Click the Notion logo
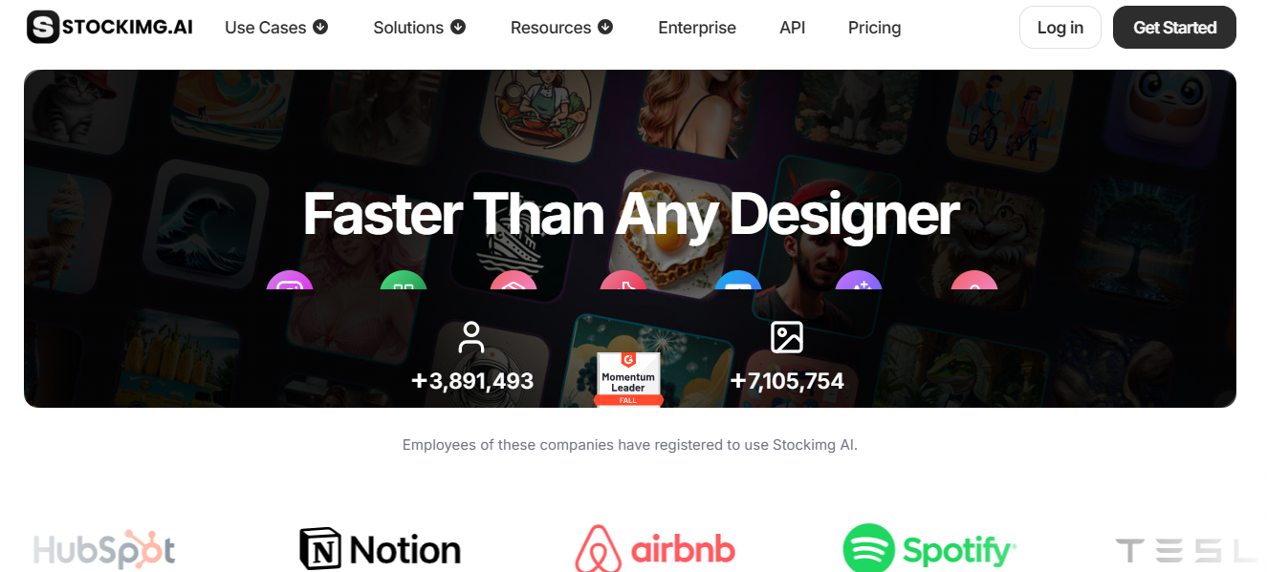Image resolution: width=1267 pixels, height=572 pixels. pyautogui.click(x=380, y=549)
